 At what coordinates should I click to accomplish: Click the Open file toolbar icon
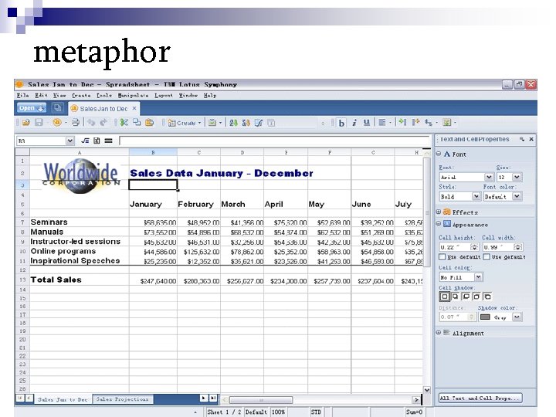click(25, 123)
